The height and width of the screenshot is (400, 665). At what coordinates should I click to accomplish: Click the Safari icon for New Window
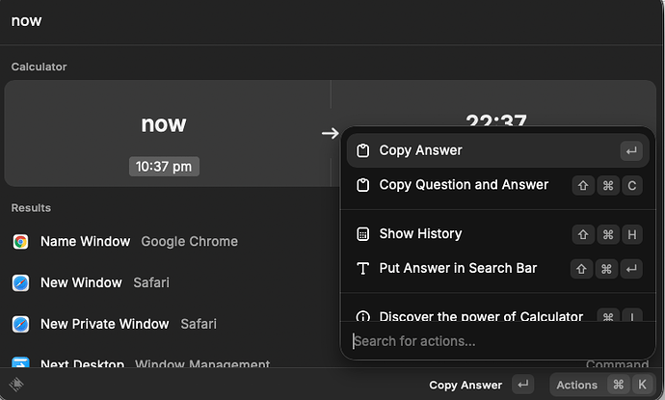(20, 283)
